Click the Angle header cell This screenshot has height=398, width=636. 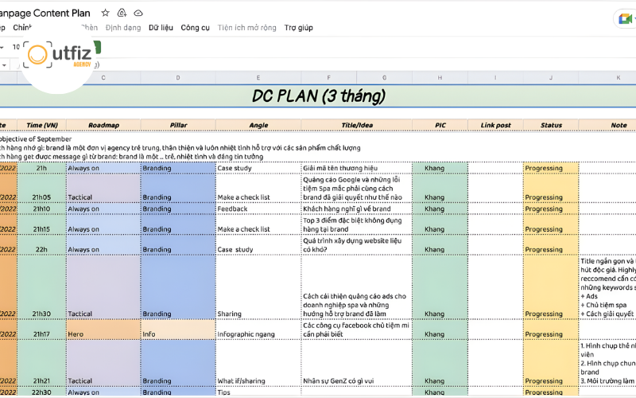(258, 125)
